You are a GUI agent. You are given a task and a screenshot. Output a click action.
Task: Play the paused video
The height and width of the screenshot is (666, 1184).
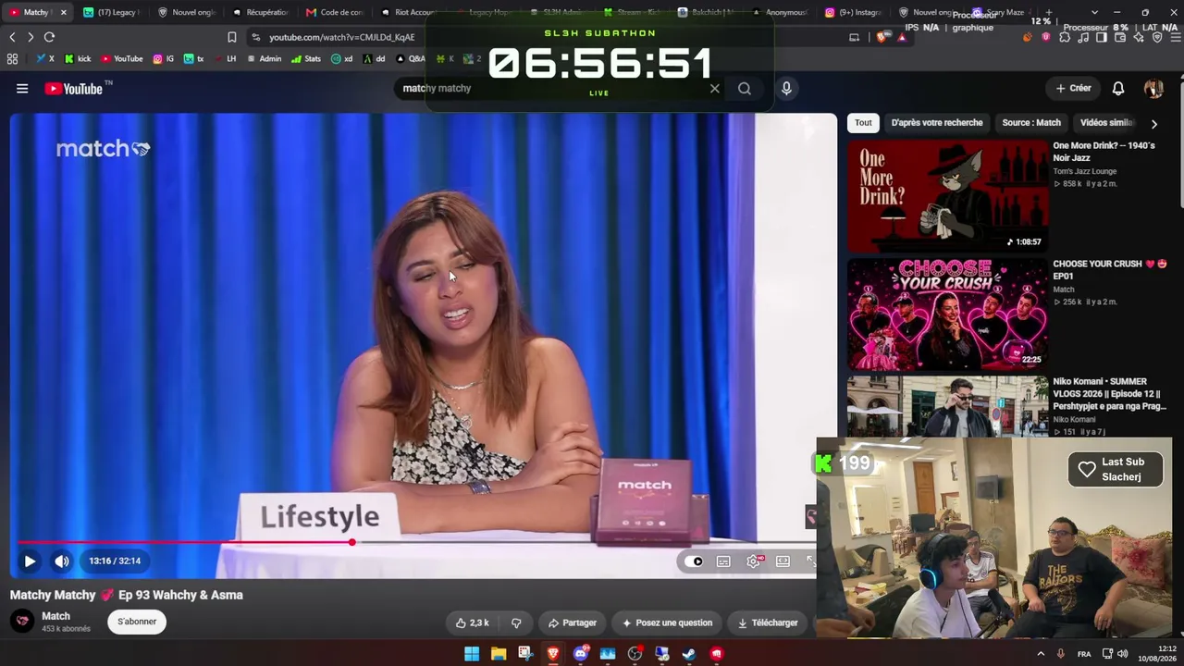tap(30, 561)
